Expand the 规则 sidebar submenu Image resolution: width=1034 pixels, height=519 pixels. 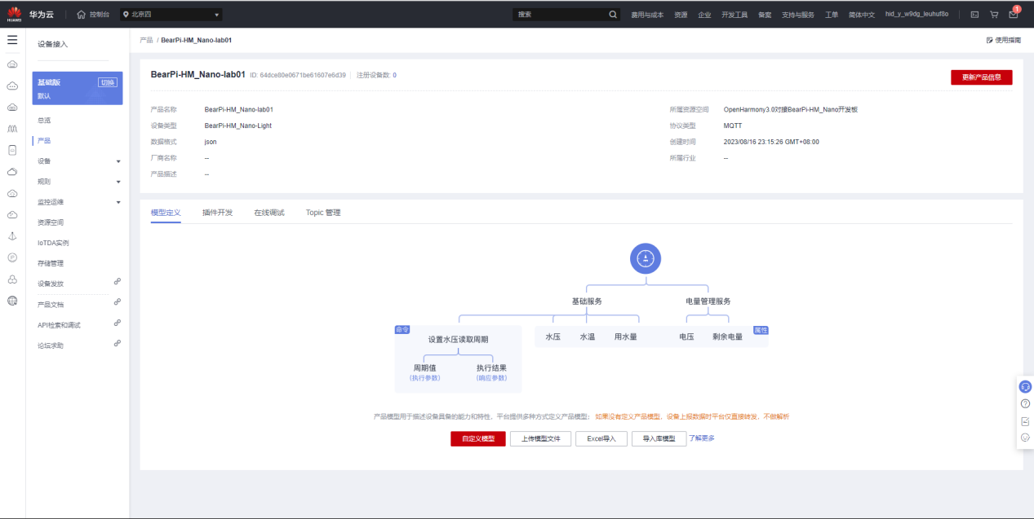118,182
